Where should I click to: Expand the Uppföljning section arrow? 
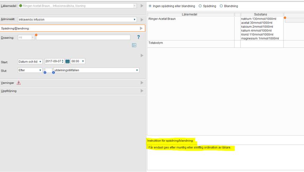pos(142,91)
